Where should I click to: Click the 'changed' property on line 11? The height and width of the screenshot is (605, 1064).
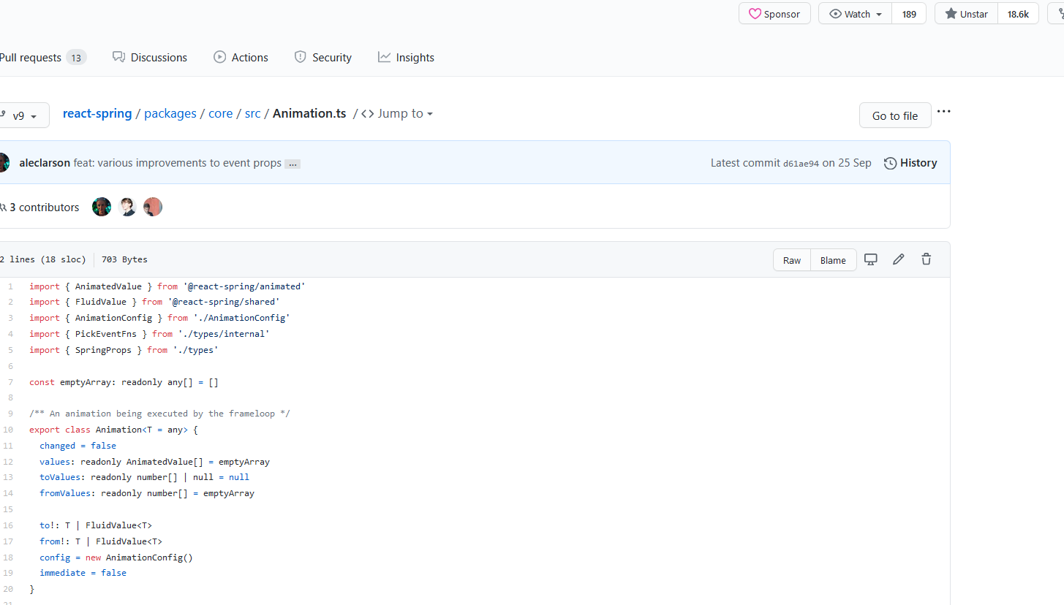pos(58,446)
